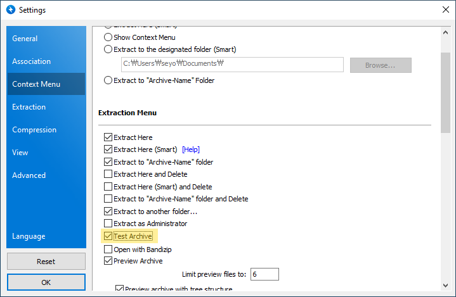Select the Show Context Menu radio option
Screen dimensions: 456x297
108,37
